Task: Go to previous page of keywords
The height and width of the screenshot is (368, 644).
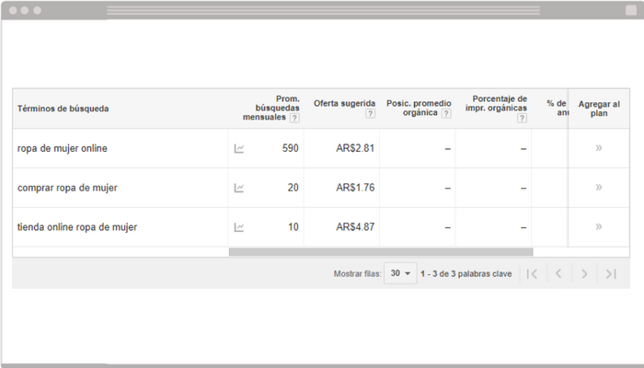Action: pos(558,273)
